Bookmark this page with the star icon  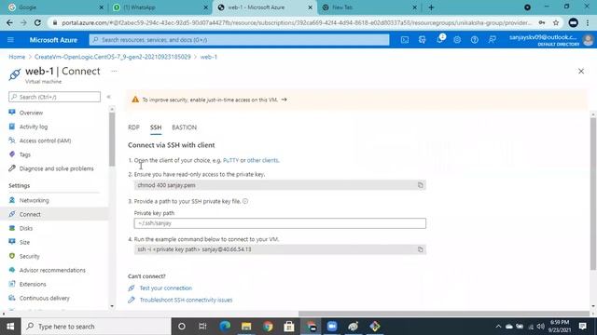coord(556,22)
